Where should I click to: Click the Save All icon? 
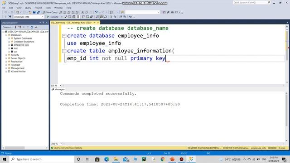38,12
